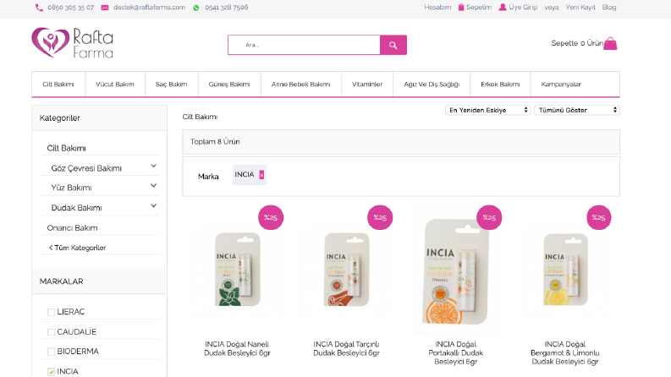
Task: Click INCIA Doğal Portakallı Dudak Besleyici title
Action: click(x=456, y=353)
